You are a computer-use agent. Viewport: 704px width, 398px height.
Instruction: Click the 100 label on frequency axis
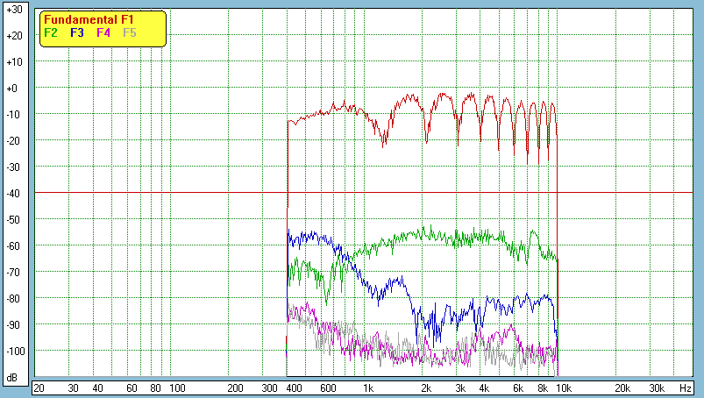coord(177,387)
